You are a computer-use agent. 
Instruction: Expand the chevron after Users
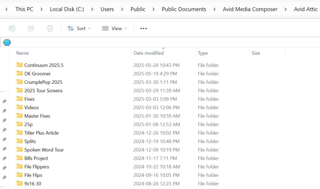(x=122, y=9)
